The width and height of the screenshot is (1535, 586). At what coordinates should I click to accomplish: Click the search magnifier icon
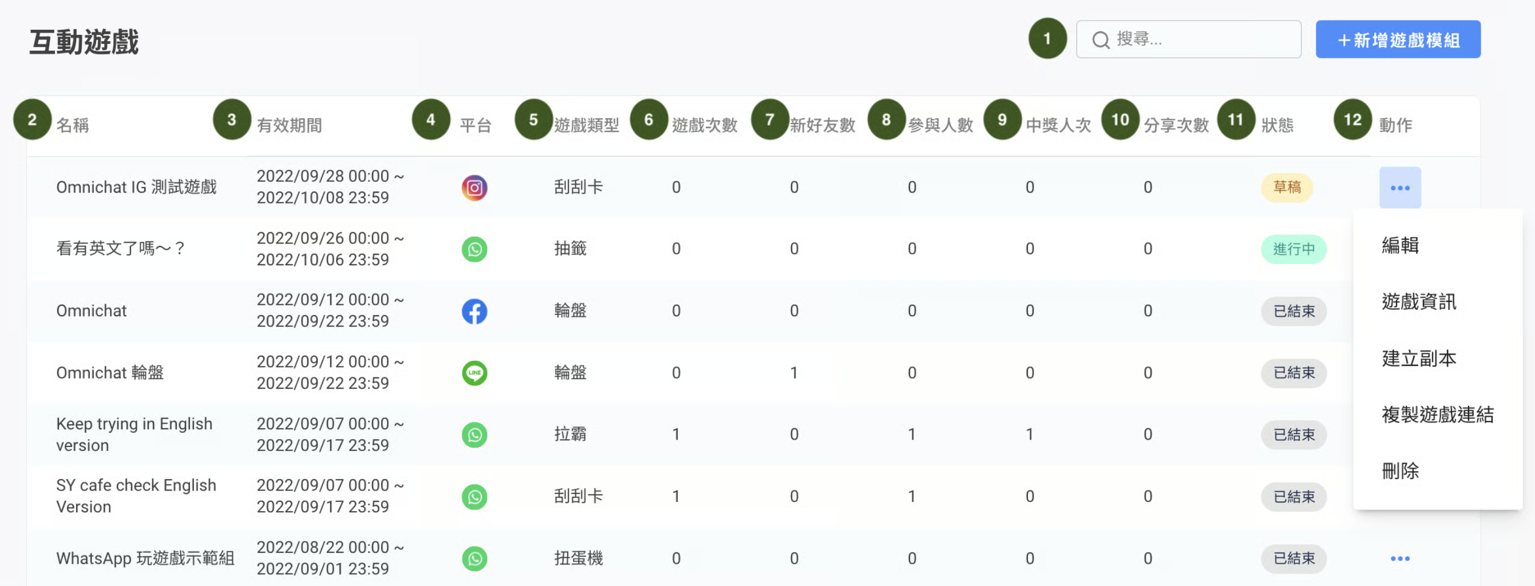(x=1100, y=40)
